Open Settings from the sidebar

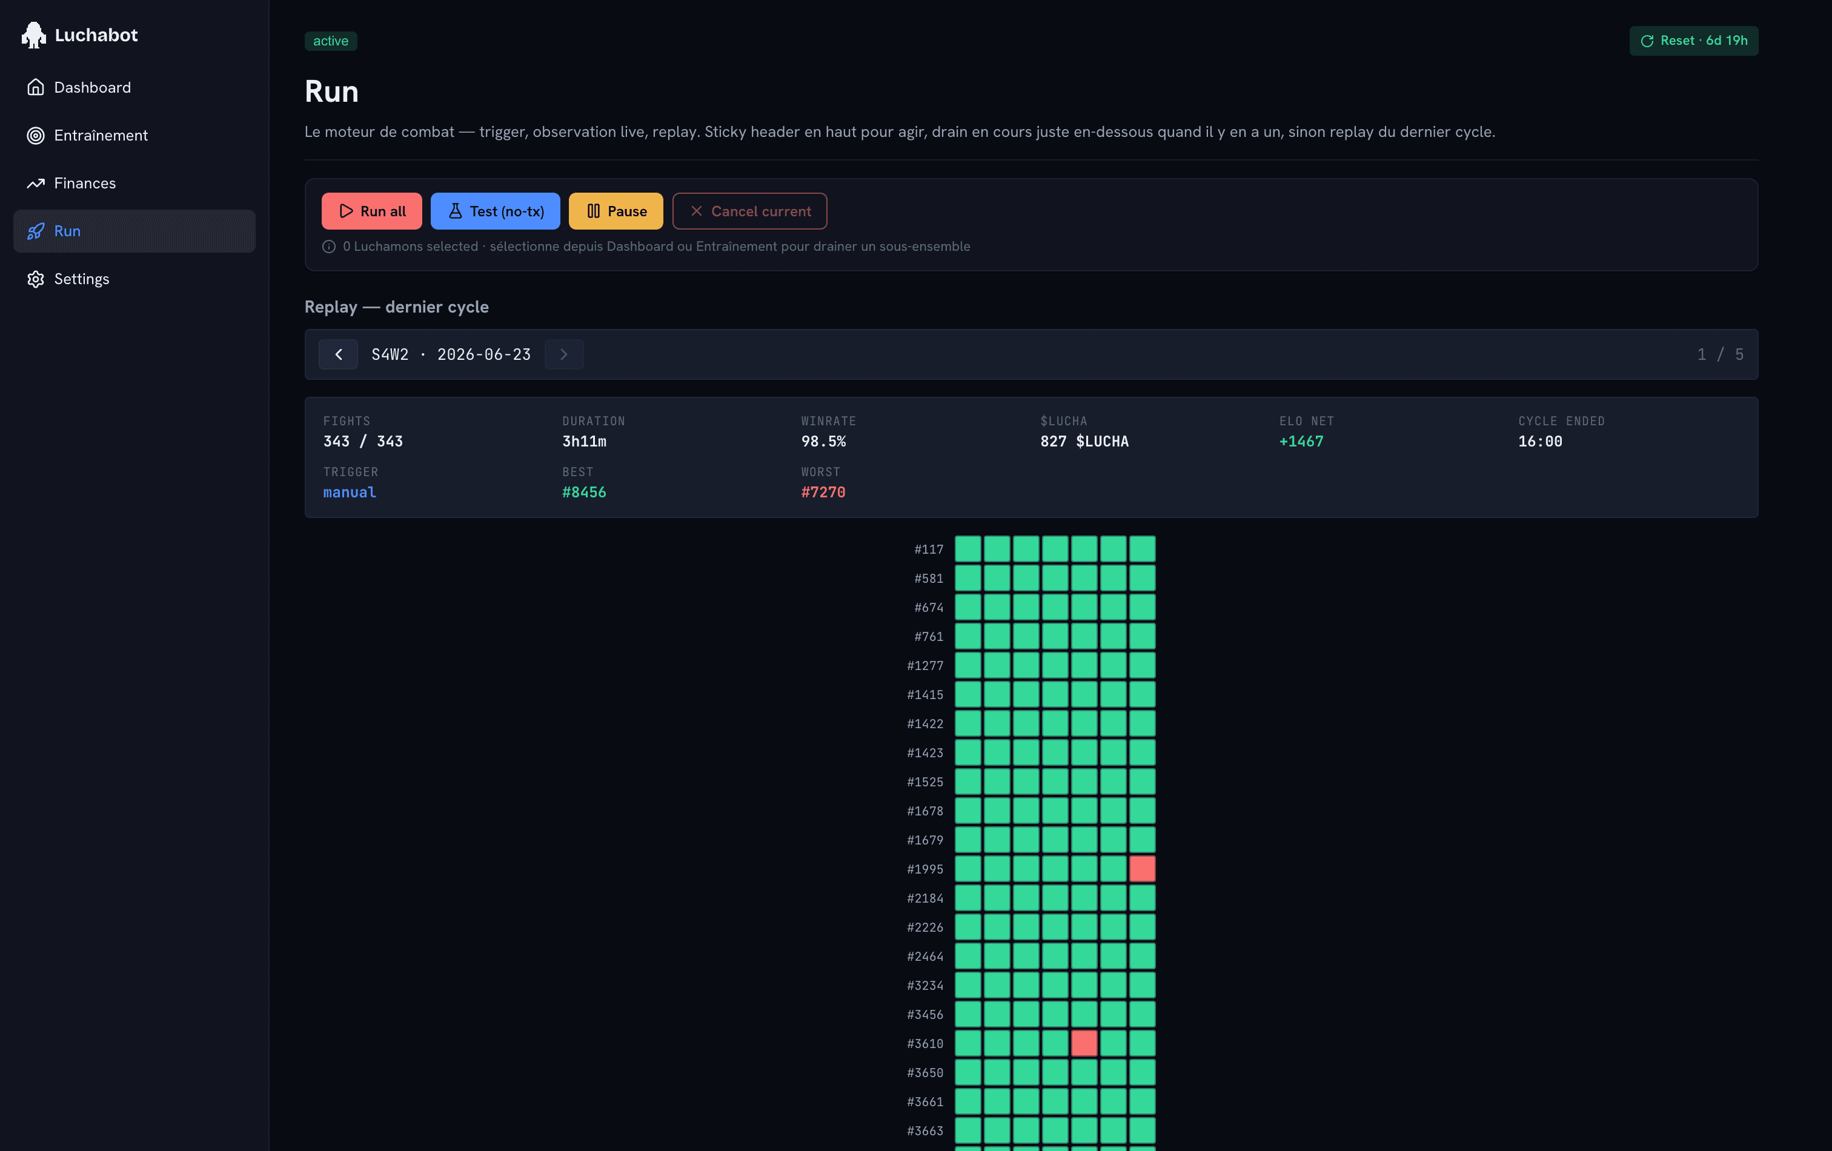point(134,279)
